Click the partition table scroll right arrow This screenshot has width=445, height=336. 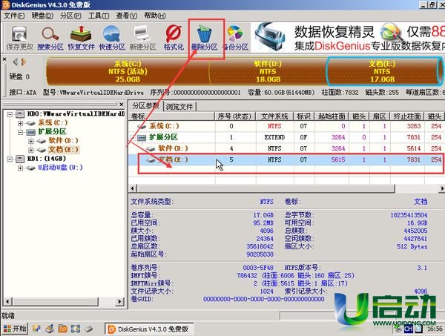pos(442,188)
